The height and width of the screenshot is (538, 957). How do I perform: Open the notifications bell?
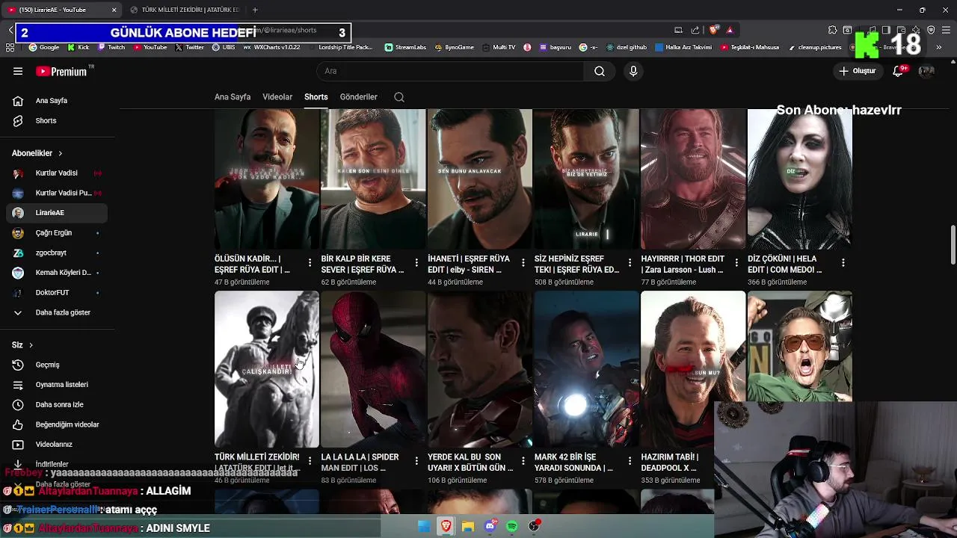[x=899, y=71]
